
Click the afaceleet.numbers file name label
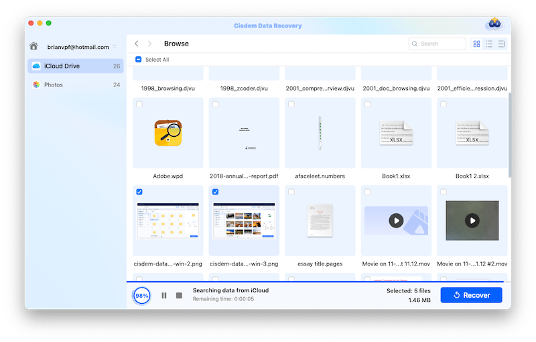click(320, 176)
